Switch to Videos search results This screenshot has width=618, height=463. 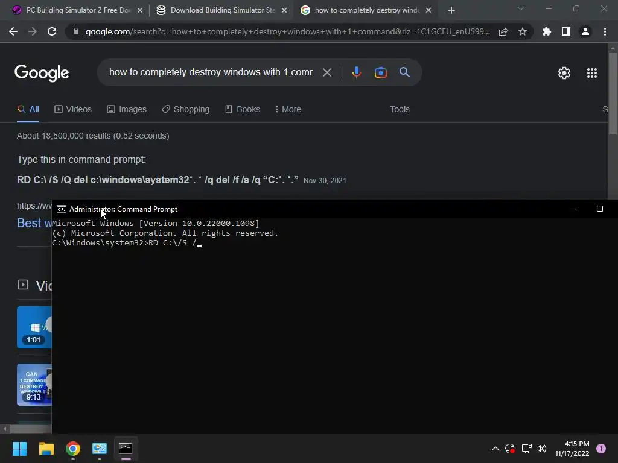73,110
